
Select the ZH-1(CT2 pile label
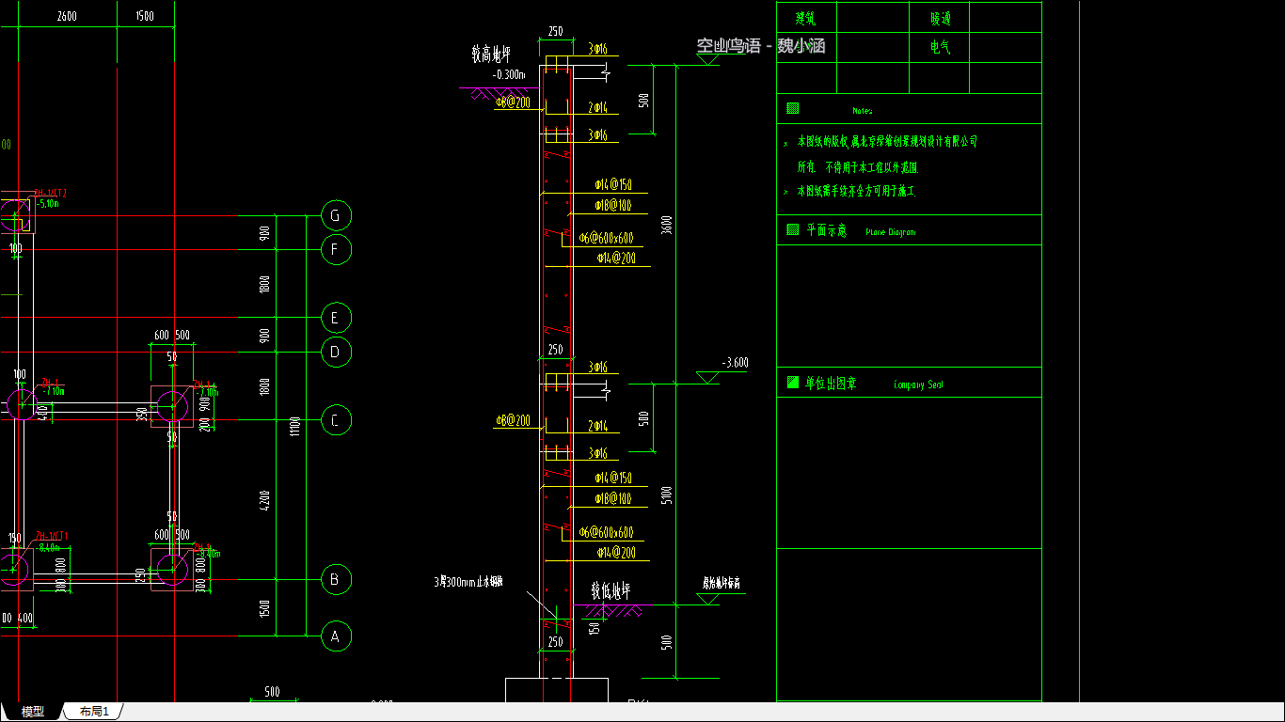[51, 193]
